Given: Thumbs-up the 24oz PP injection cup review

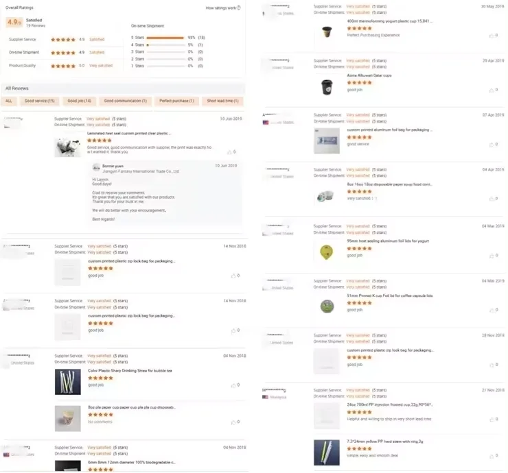Looking at the screenshot, I should pos(490,419).
